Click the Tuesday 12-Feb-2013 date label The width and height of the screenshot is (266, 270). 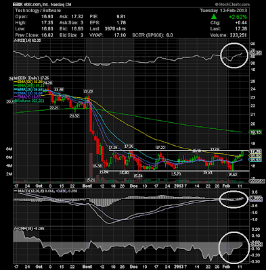pos(223,11)
